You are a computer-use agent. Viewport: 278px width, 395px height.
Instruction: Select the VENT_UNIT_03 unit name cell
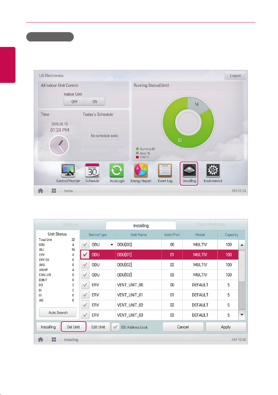click(x=139, y=315)
